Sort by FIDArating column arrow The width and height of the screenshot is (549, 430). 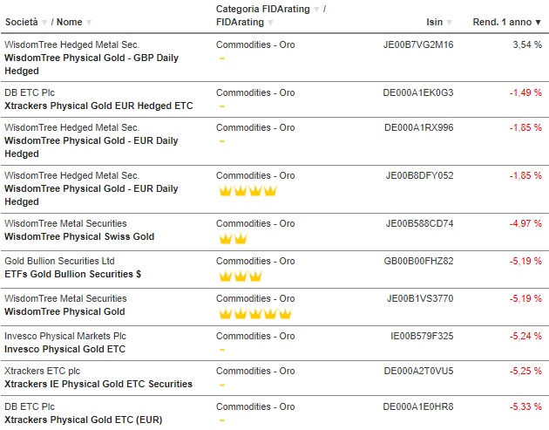pos(271,23)
